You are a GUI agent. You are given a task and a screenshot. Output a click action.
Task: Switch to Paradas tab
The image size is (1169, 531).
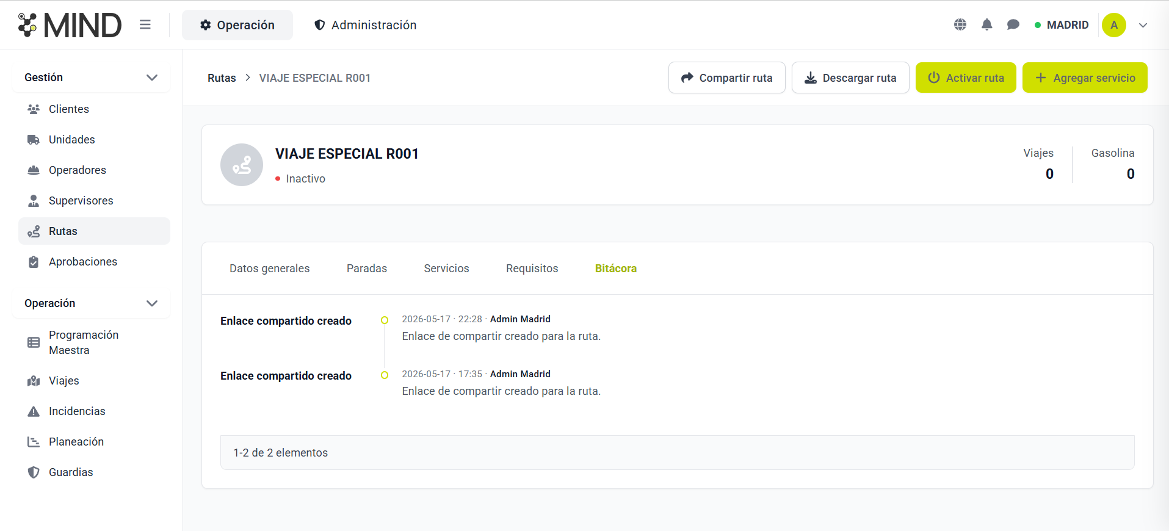[367, 269]
